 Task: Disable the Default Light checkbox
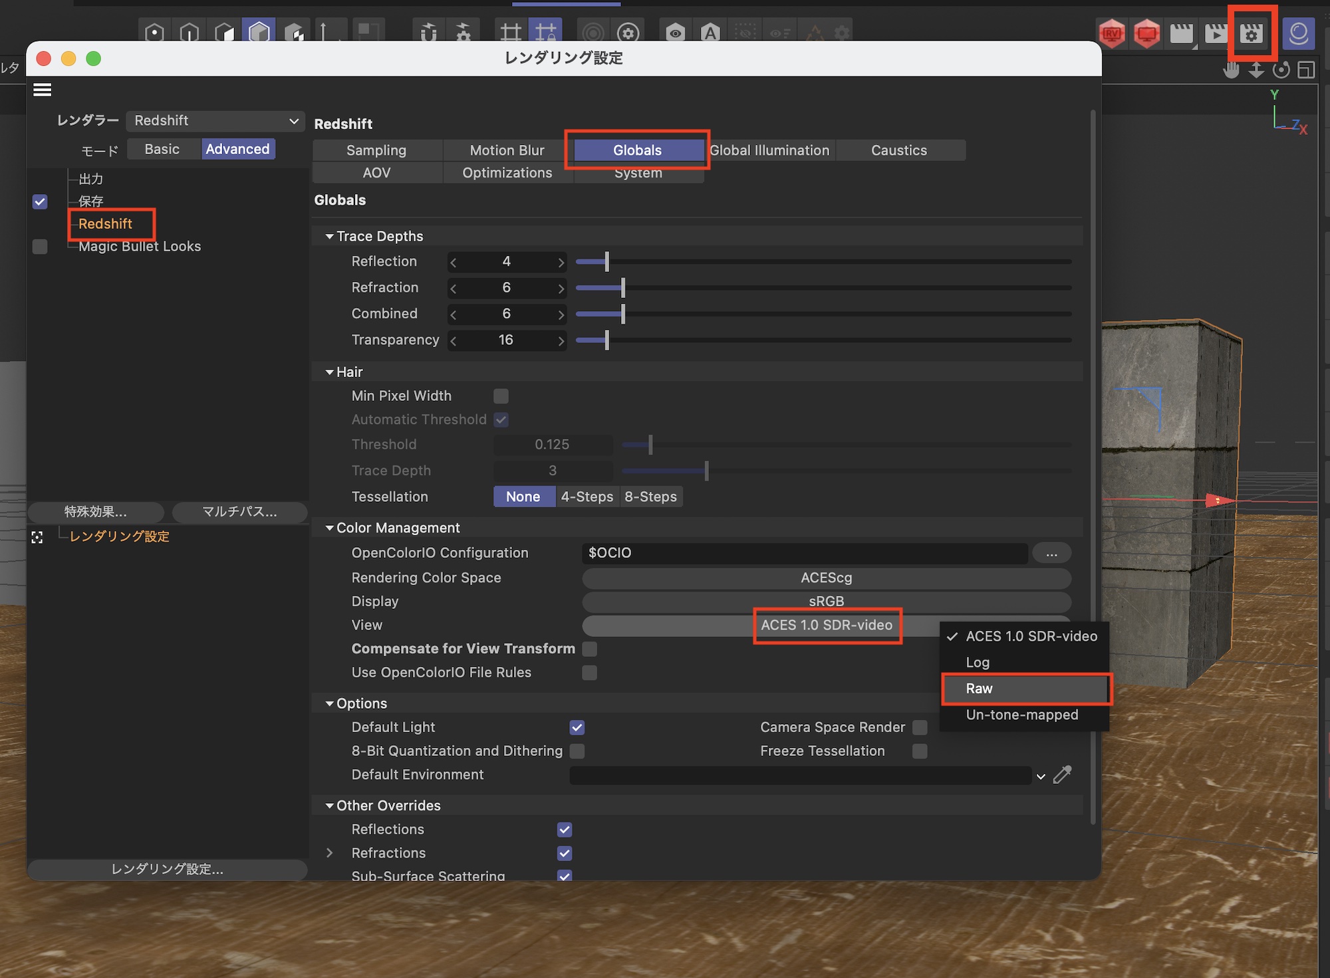(x=577, y=727)
